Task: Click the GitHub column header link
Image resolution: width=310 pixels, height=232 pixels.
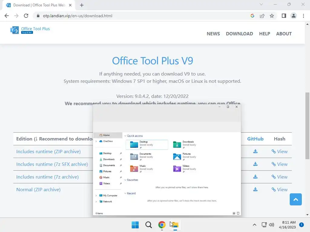Action: [255, 139]
